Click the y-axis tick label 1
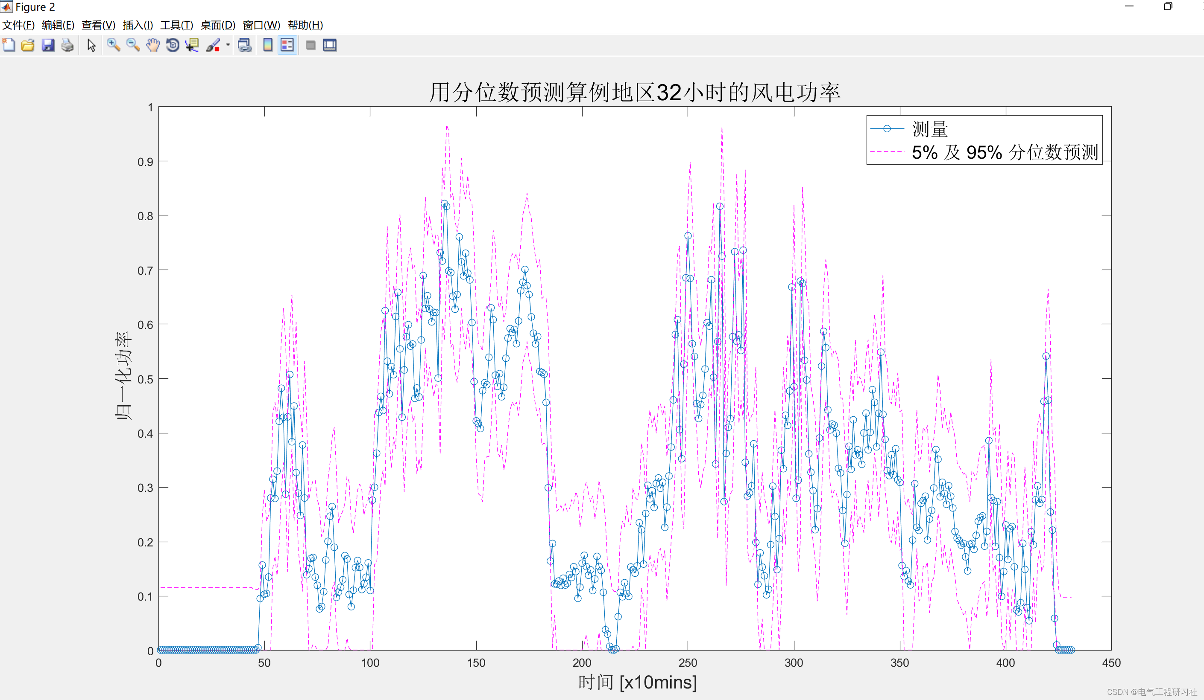 tap(150, 107)
